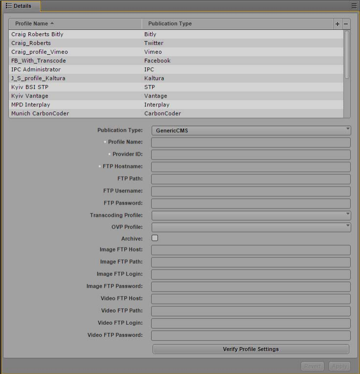
Task: Click the plus icon to add profile
Action: click(337, 24)
